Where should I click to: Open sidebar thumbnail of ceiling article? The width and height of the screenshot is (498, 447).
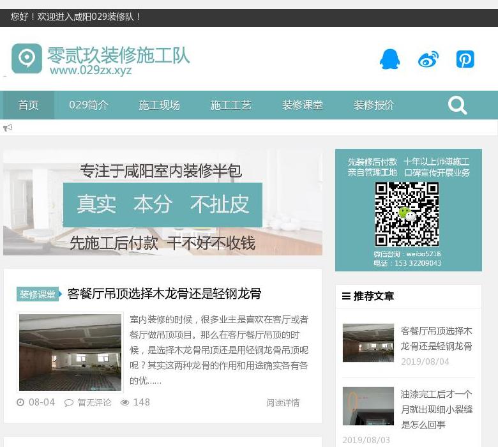click(x=368, y=343)
